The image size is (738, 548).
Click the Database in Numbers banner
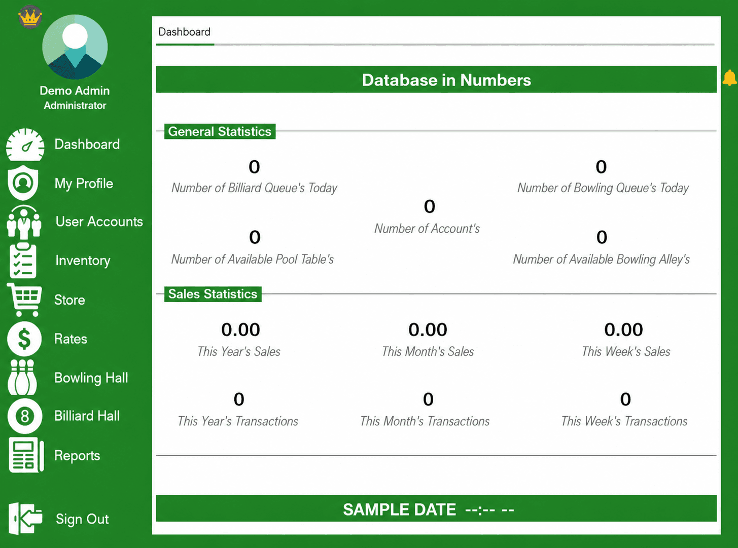point(436,80)
